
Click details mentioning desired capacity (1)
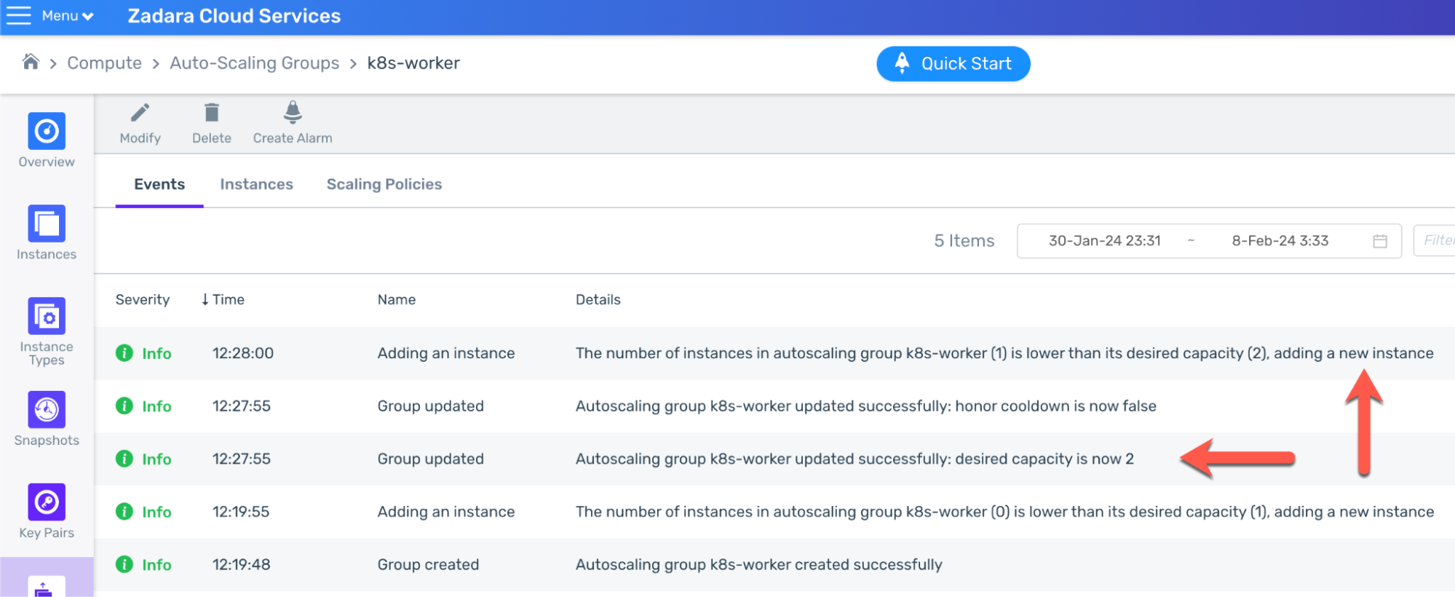point(1004,512)
